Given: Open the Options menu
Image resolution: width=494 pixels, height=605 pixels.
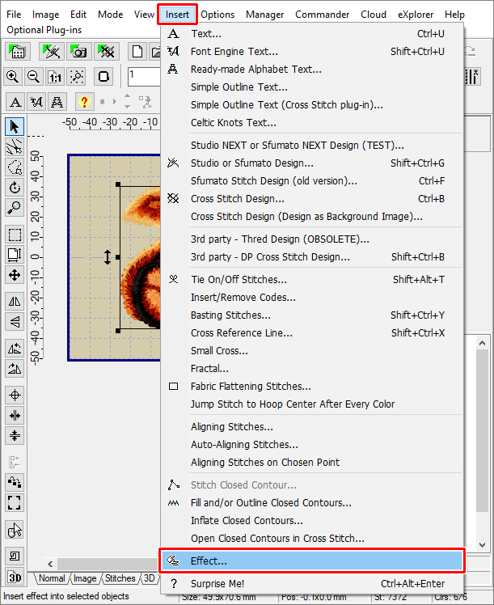Looking at the screenshot, I should [217, 15].
